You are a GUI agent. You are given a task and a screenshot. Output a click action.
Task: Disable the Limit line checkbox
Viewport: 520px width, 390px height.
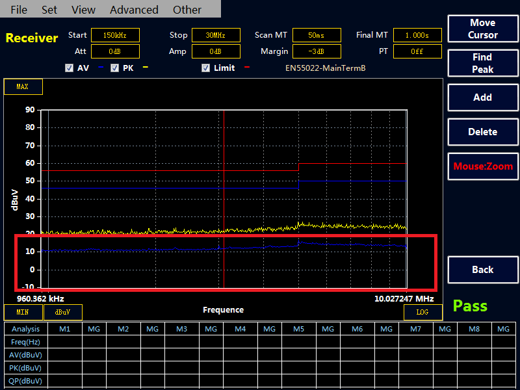pos(205,68)
